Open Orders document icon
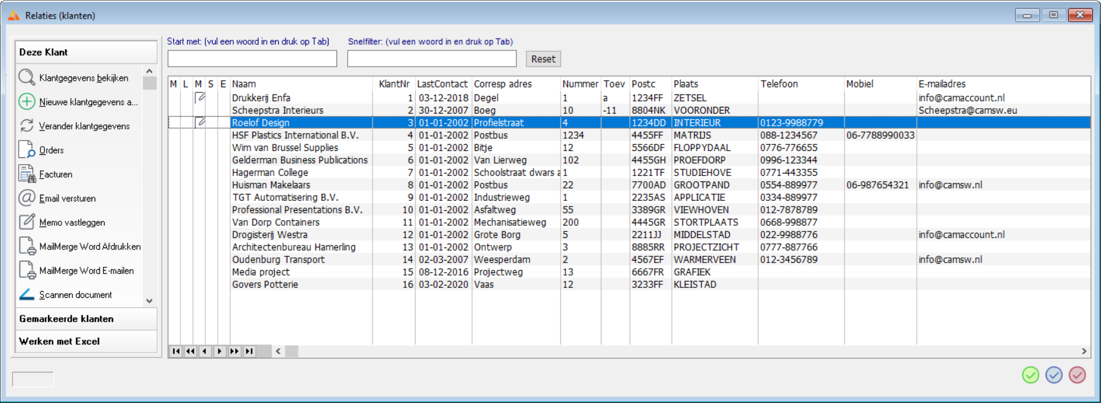The width and height of the screenshot is (1101, 403). [27, 150]
